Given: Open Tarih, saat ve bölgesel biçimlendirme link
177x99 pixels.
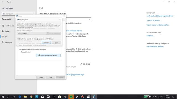Looking at the screenshot, I should tap(160, 16).
